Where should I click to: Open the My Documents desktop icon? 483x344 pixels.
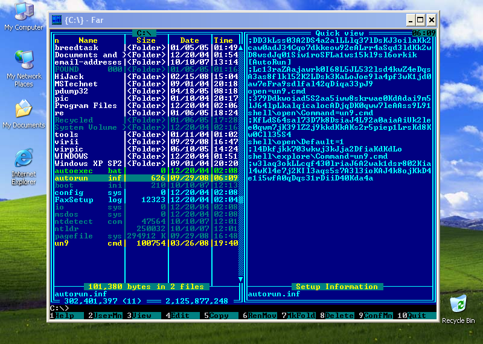(24, 113)
